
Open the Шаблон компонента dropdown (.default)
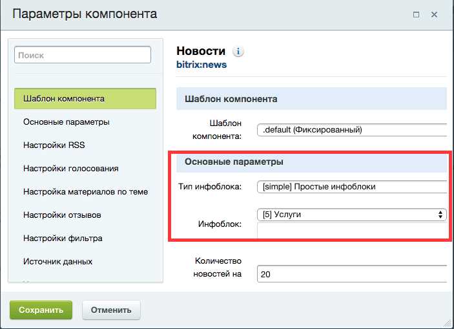tap(352, 130)
